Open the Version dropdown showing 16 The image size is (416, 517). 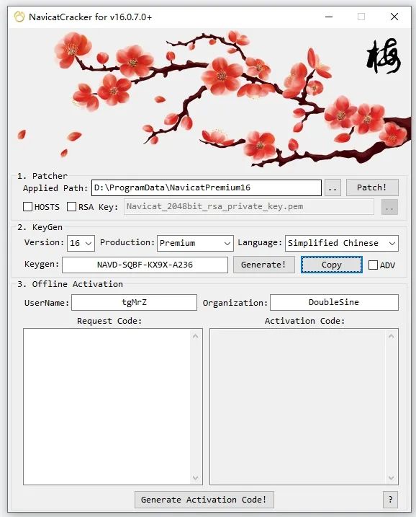(x=81, y=243)
